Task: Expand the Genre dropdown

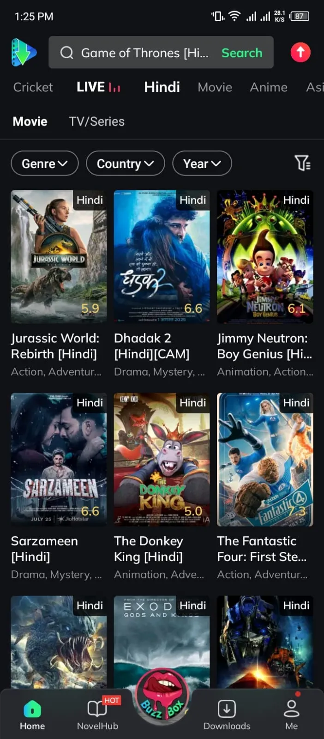Action: pyautogui.click(x=45, y=164)
